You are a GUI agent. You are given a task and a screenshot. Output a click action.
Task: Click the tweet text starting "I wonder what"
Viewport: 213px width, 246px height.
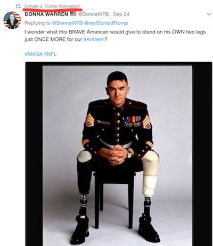(x=115, y=36)
